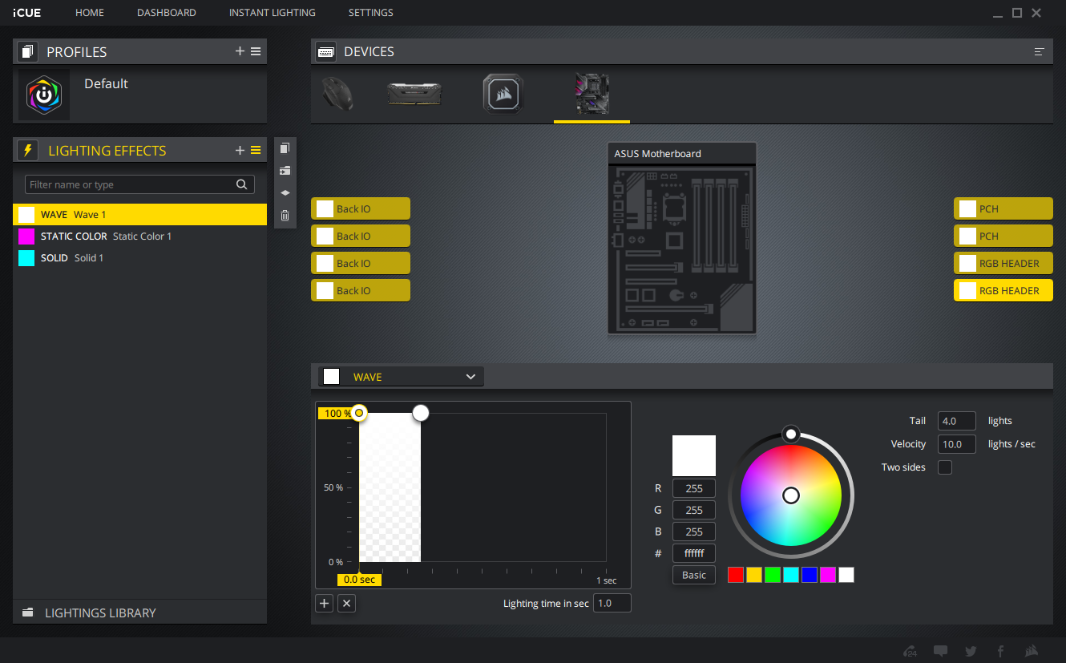Delete the selected effect with trash icon
Viewport: 1066px width, 663px height.
point(285,215)
